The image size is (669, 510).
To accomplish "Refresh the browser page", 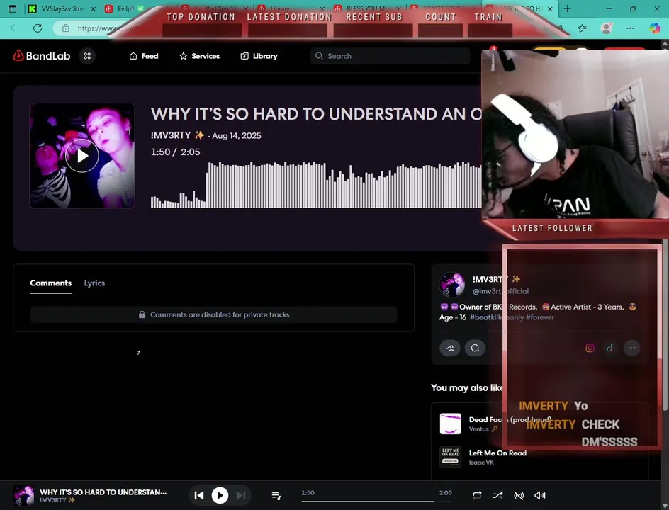I will tap(38, 28).
